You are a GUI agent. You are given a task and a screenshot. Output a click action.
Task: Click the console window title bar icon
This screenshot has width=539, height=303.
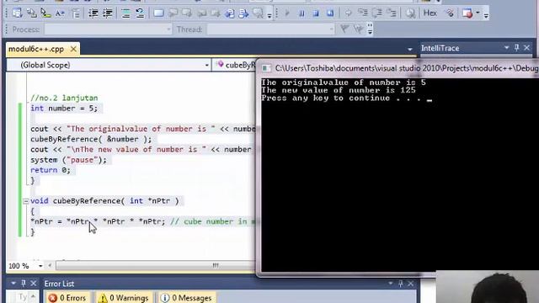coord(266,68)
